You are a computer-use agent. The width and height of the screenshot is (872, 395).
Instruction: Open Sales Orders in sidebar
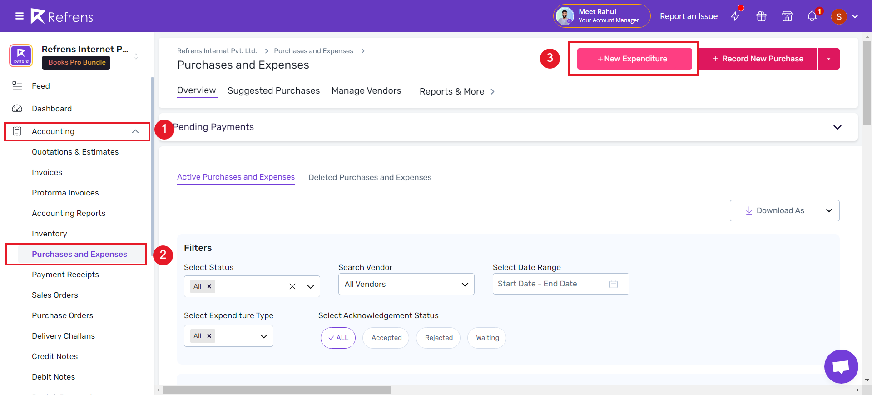[55, 295]
